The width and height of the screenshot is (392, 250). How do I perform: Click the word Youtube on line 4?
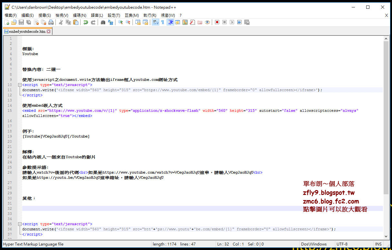[x=30, y=54]
